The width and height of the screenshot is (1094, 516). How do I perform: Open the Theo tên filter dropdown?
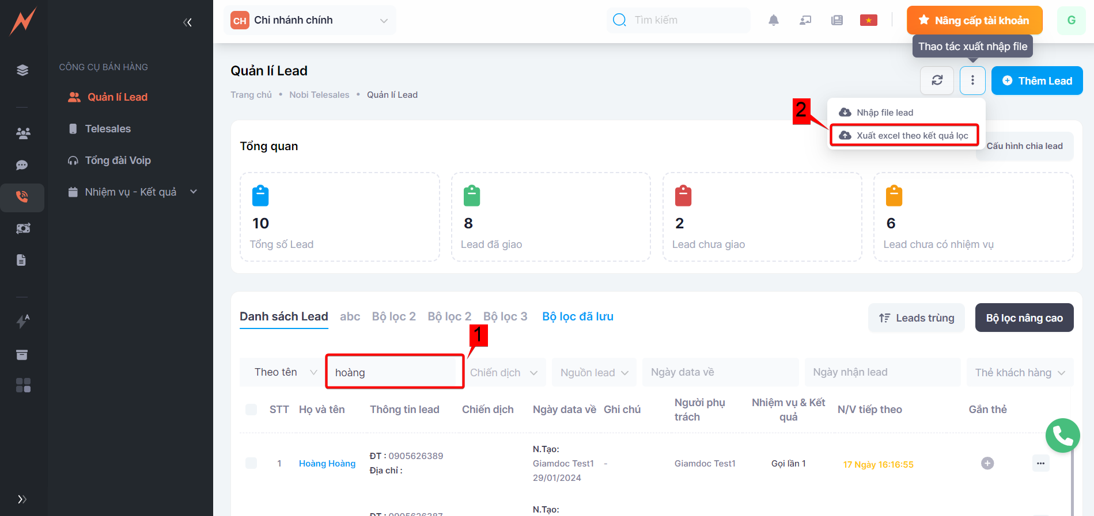[285, 372]
